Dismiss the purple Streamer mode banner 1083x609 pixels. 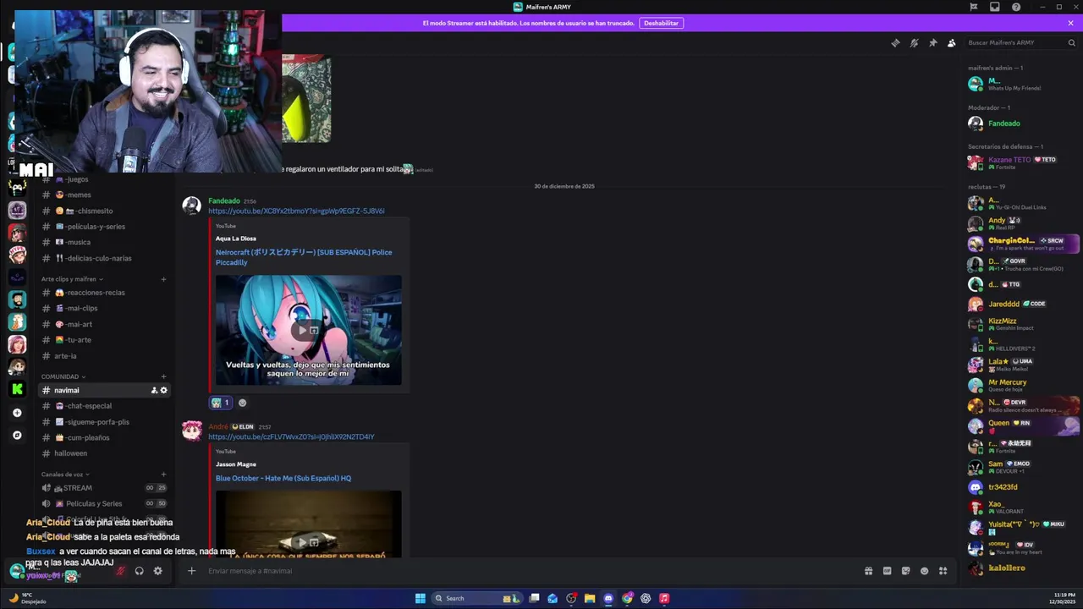tap(1071, 23)
